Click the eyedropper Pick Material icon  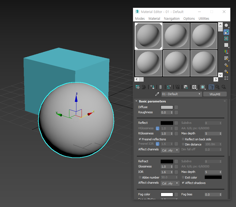pos(157,94)
